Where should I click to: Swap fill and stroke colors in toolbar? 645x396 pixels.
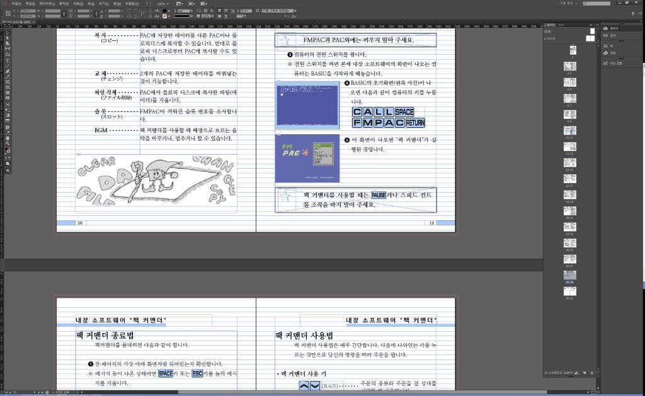coord(9,149)
